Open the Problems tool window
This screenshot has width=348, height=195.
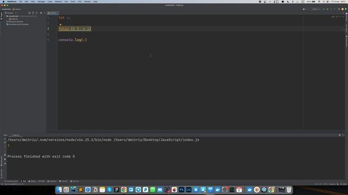pyautogui.click(x=52, y=181)
